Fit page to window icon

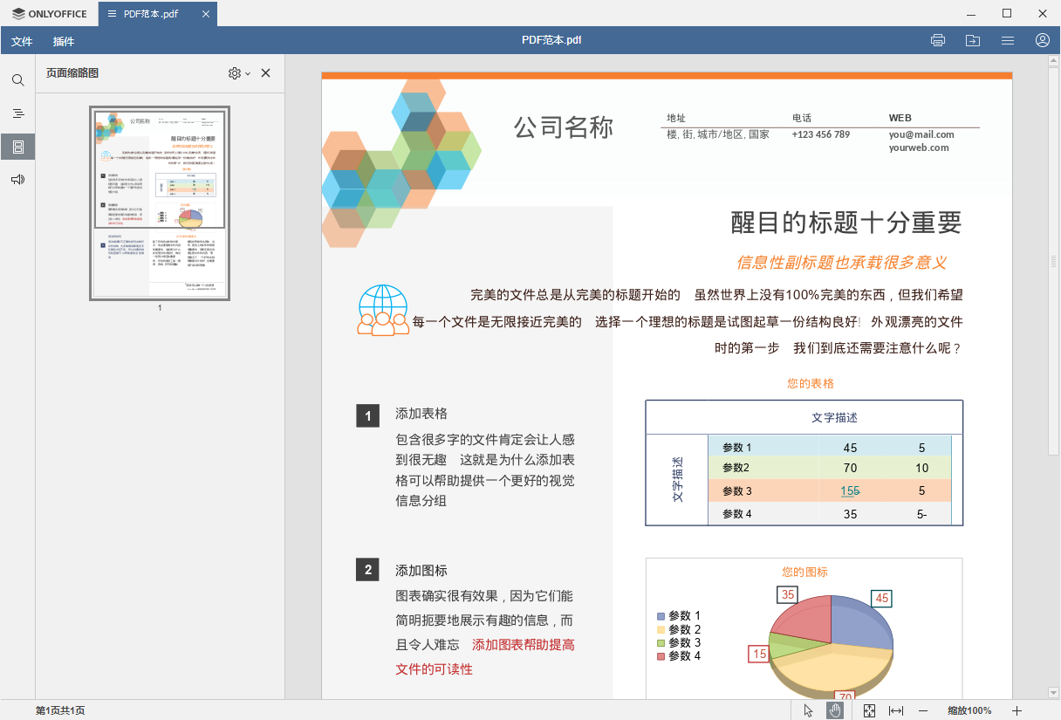coord(869,710)
